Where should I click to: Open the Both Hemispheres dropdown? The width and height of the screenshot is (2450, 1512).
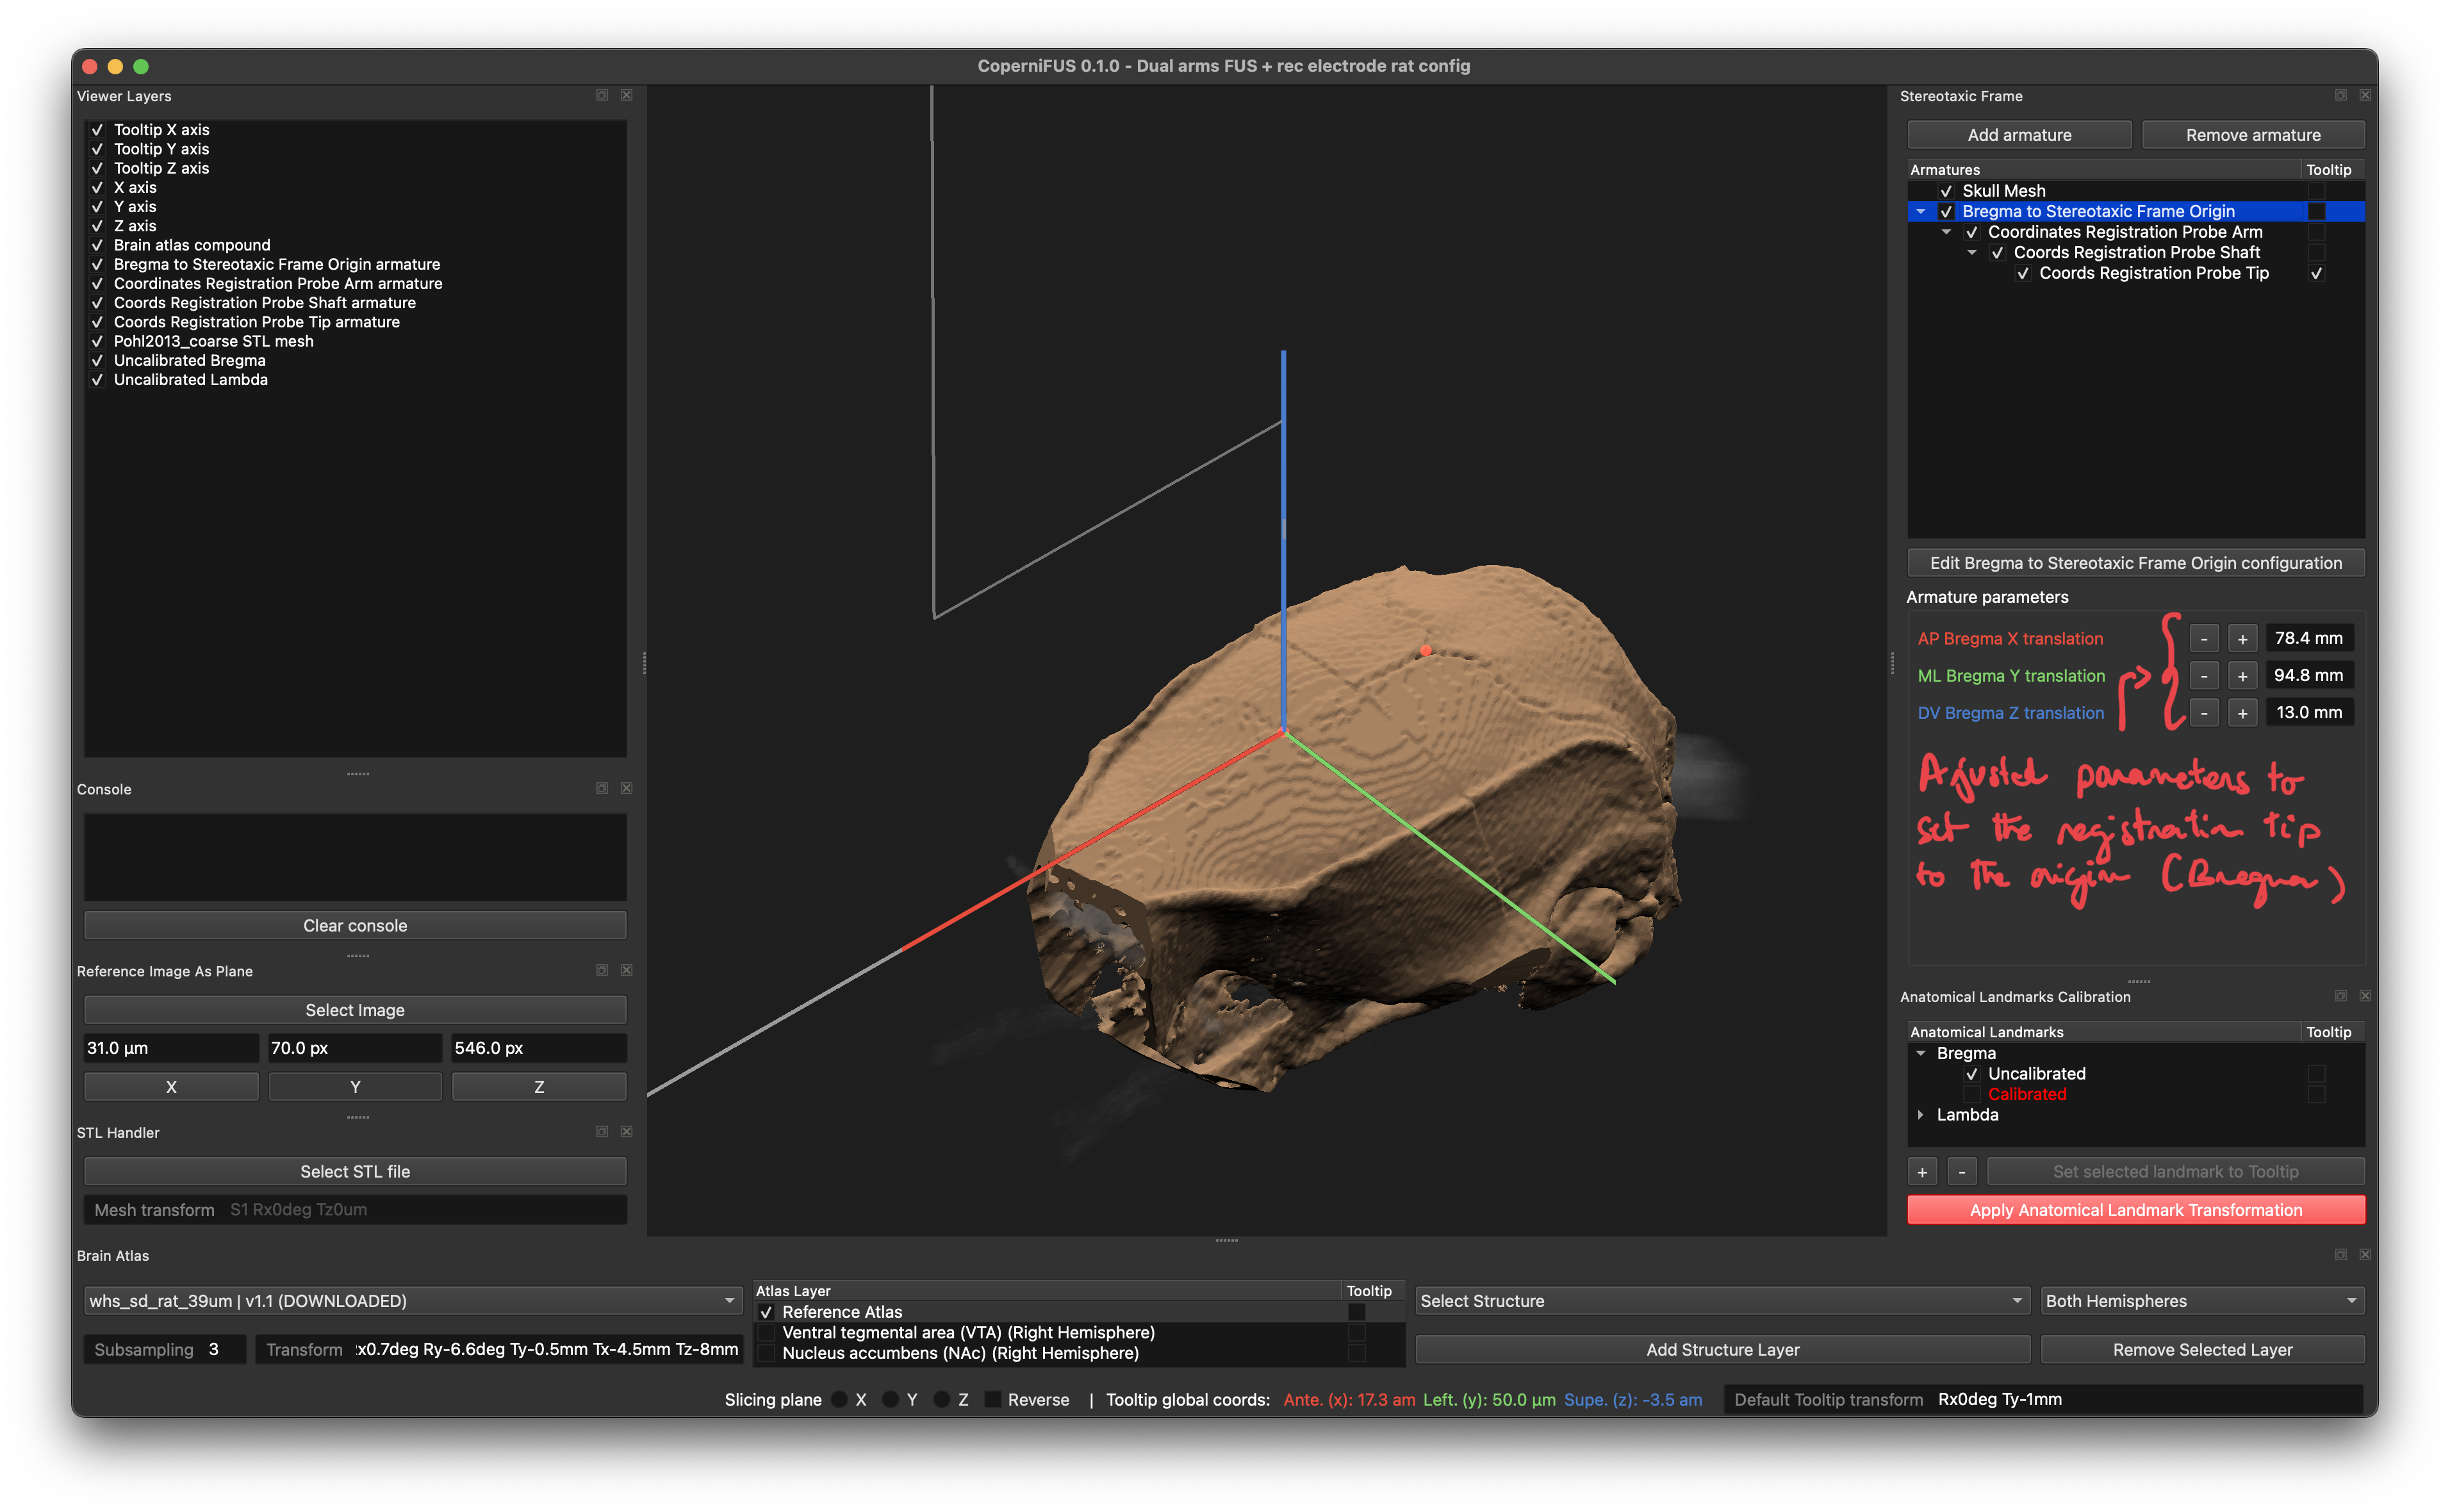2202,1301
